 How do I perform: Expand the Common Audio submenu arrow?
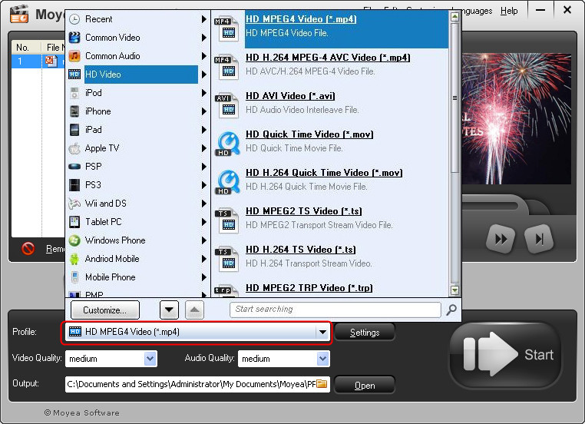click(203, 56)
